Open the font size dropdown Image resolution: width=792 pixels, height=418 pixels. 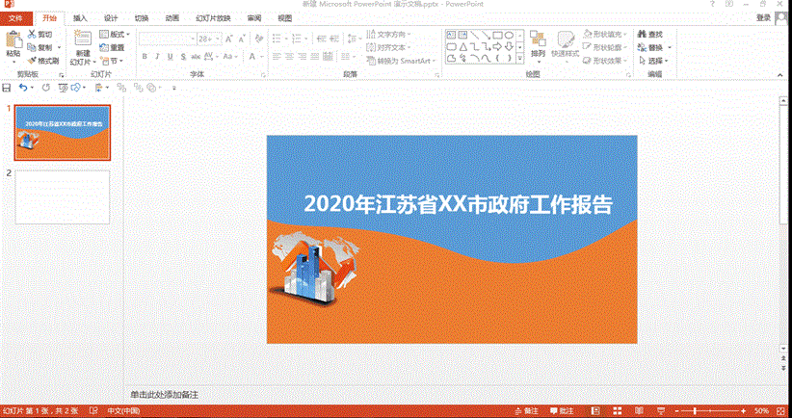[217, 39]
